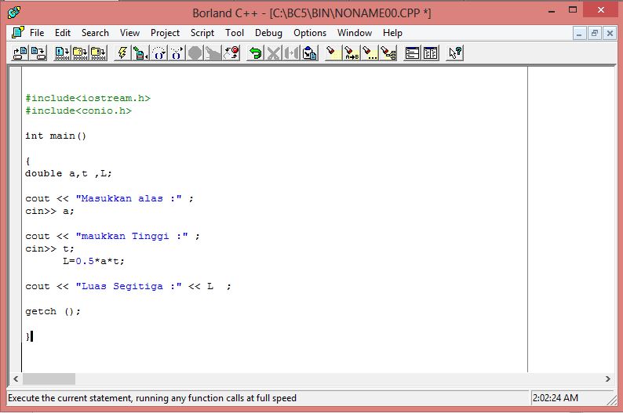The width and height of the screenshot is (623, 413).
Task: Click the Borland C++ title bar application icon
Action: pyautogui.click(x=13, y=13)
